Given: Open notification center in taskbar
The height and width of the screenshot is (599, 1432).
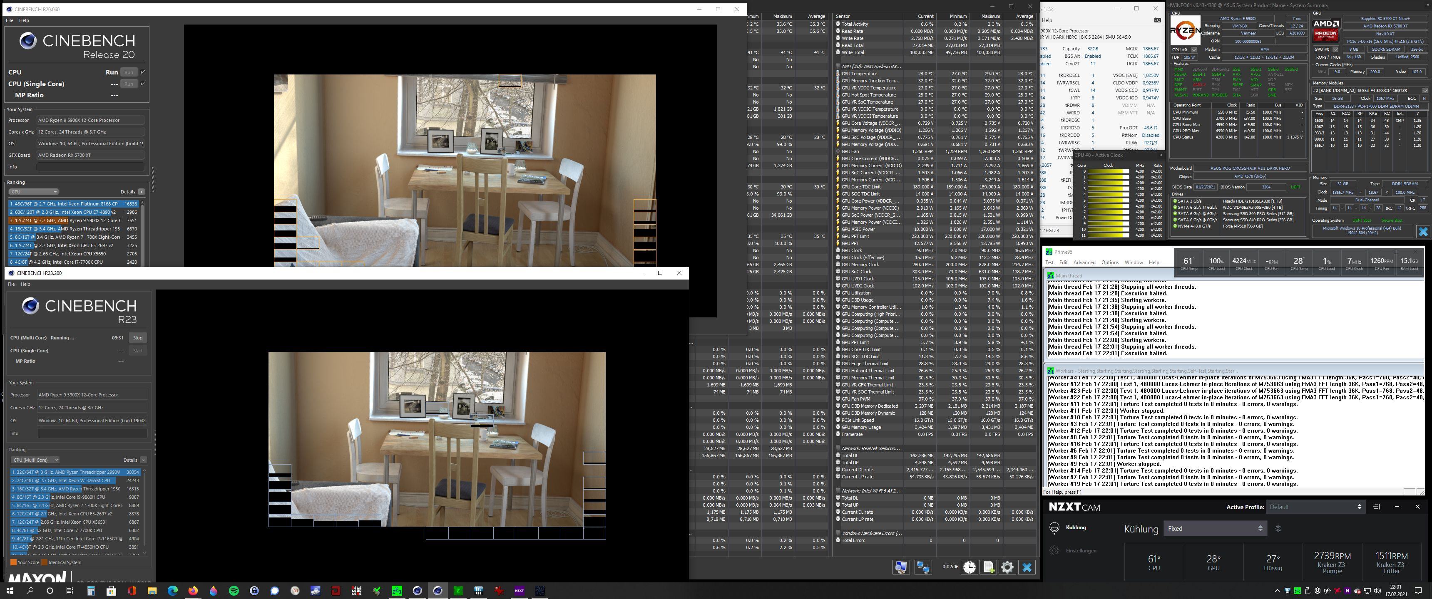Looking at the screenshot, I should click(x=1418, y=591).
